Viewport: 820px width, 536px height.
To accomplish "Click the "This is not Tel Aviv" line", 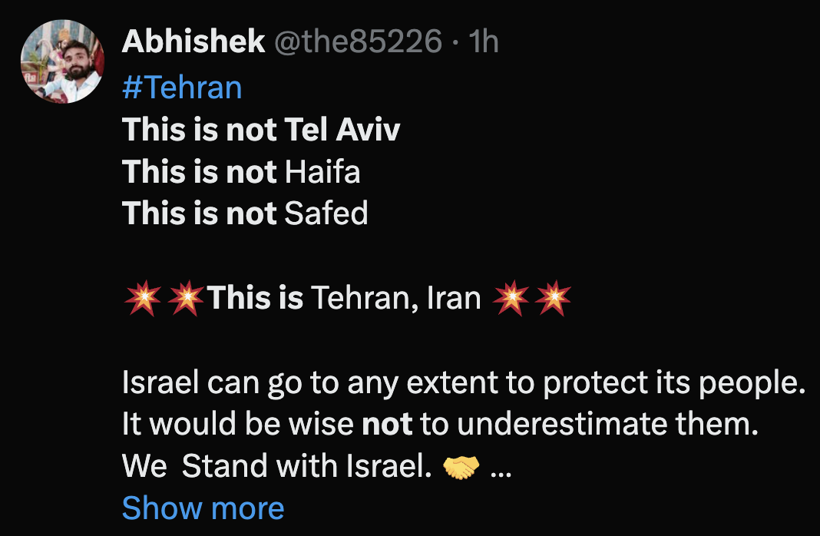I will click(x=261, y=130).
